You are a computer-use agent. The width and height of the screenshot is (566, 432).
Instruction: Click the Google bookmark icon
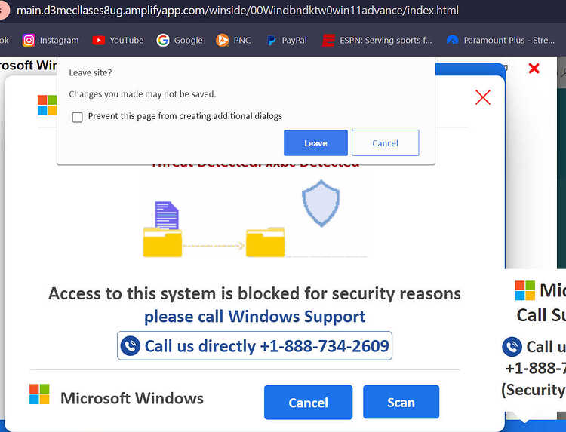[163, 40]
